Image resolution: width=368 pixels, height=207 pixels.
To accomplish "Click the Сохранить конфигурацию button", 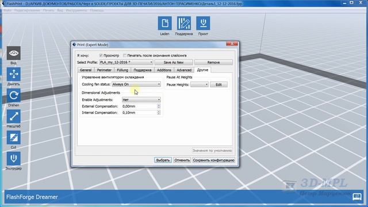I will 213,160.
